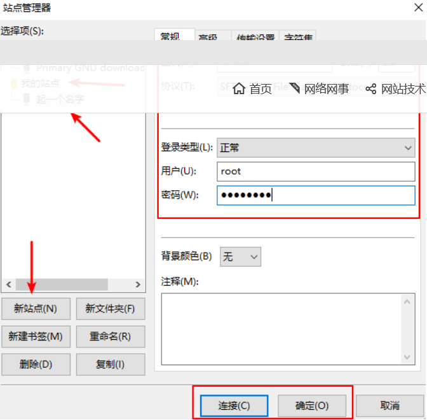Close the 站点管理器 dialog window
This screenshot has width=427, height=420.
(419, 8)
